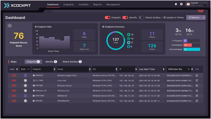Click the eye state icon for APW100
Viewport: 211px width, 119px height.
[x=25, y=75]
